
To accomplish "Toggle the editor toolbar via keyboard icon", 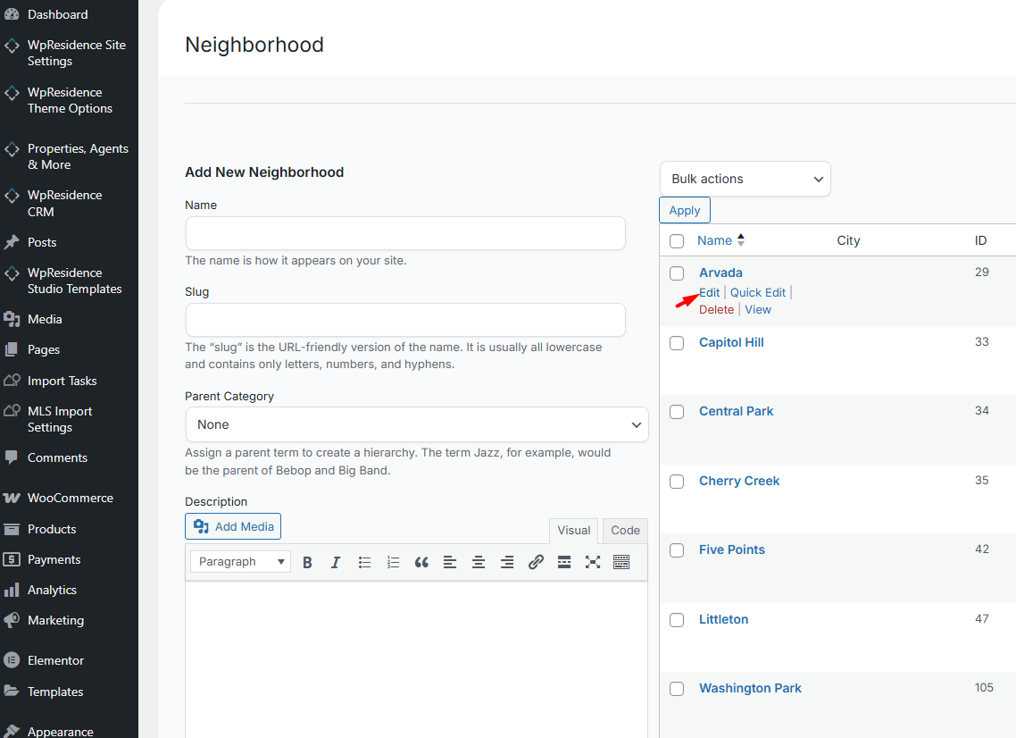I will click(x=621, y=562).
